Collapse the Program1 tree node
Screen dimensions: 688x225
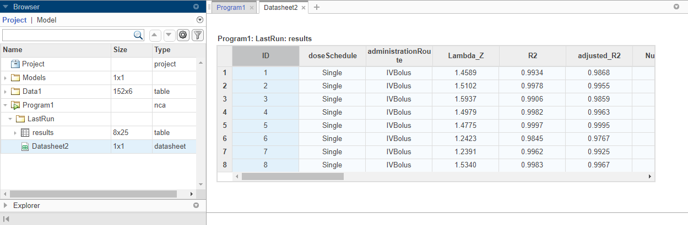click(6, 105)
